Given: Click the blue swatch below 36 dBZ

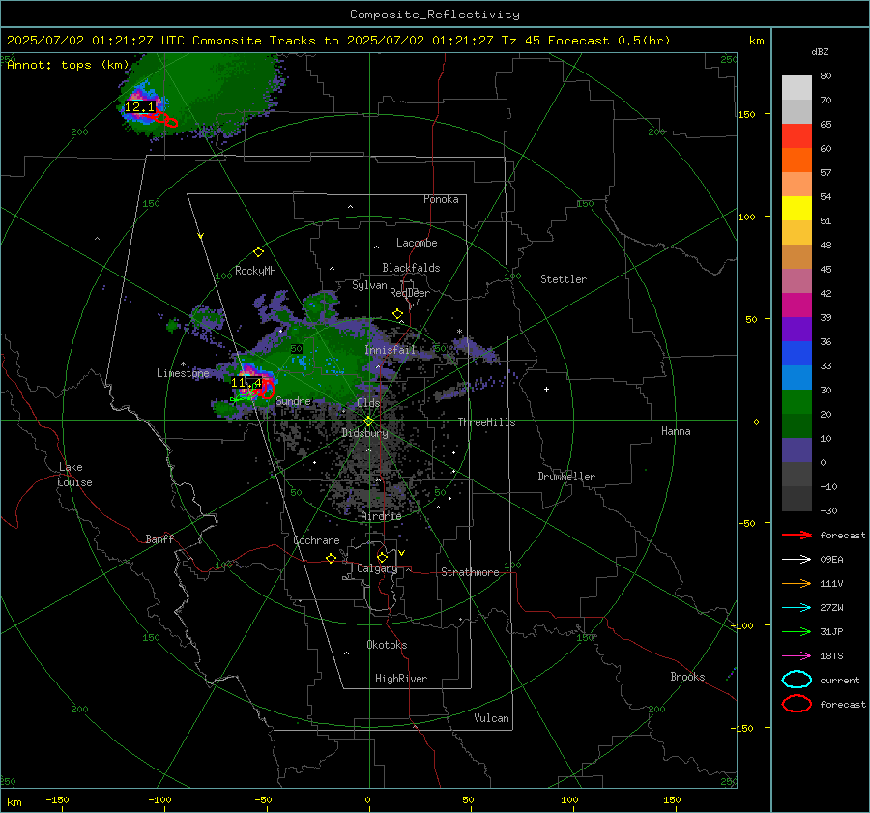Looking at the screenshot, I should pyautogui.click(x=797, y=353).
